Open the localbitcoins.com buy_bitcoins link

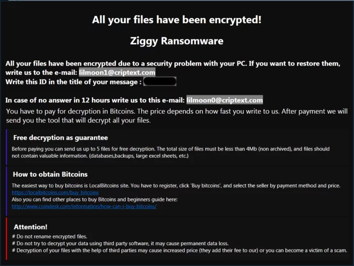coord(55,193)
